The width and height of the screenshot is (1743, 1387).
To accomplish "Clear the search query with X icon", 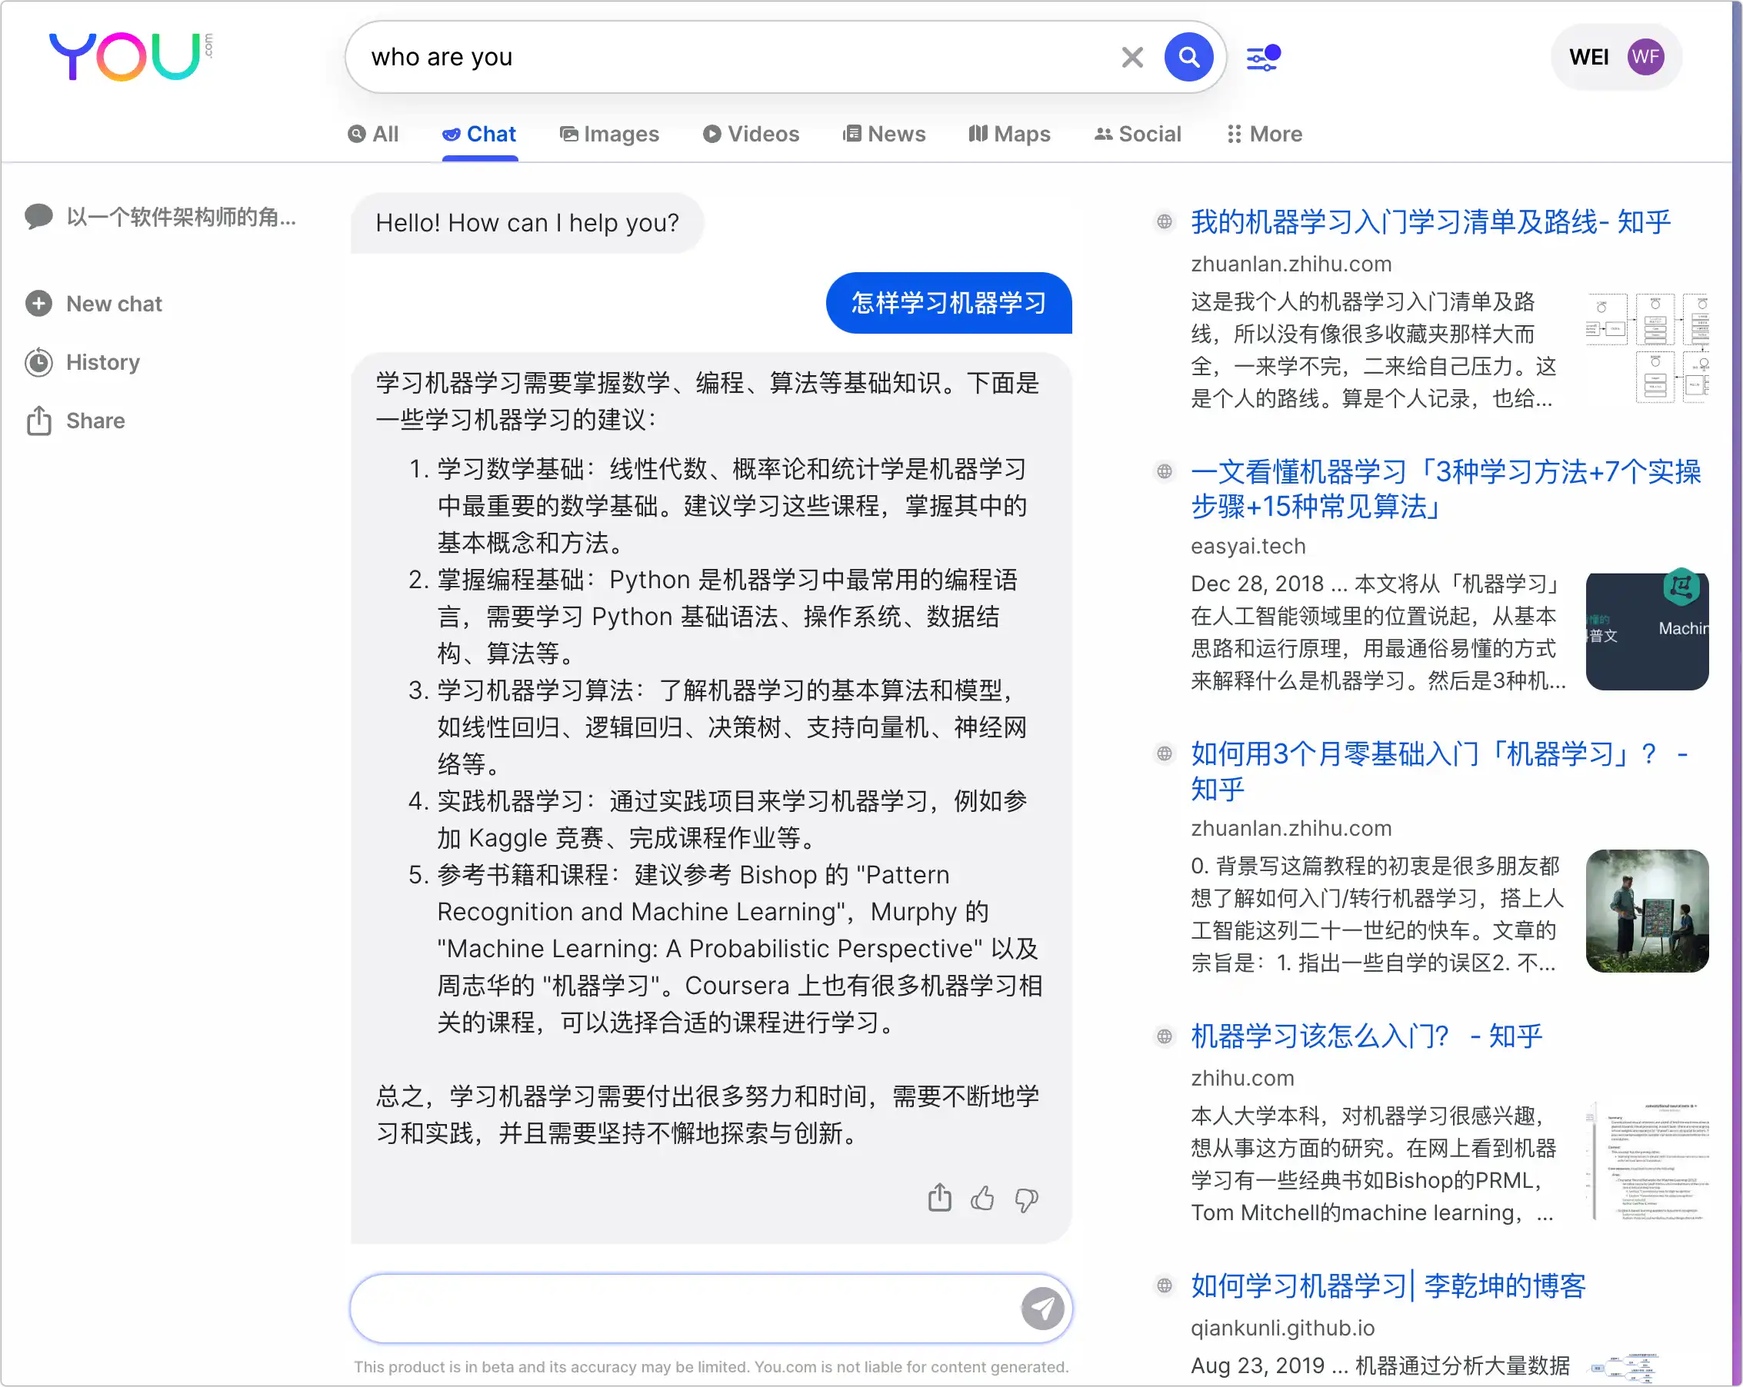I will tap(1131, 58).
